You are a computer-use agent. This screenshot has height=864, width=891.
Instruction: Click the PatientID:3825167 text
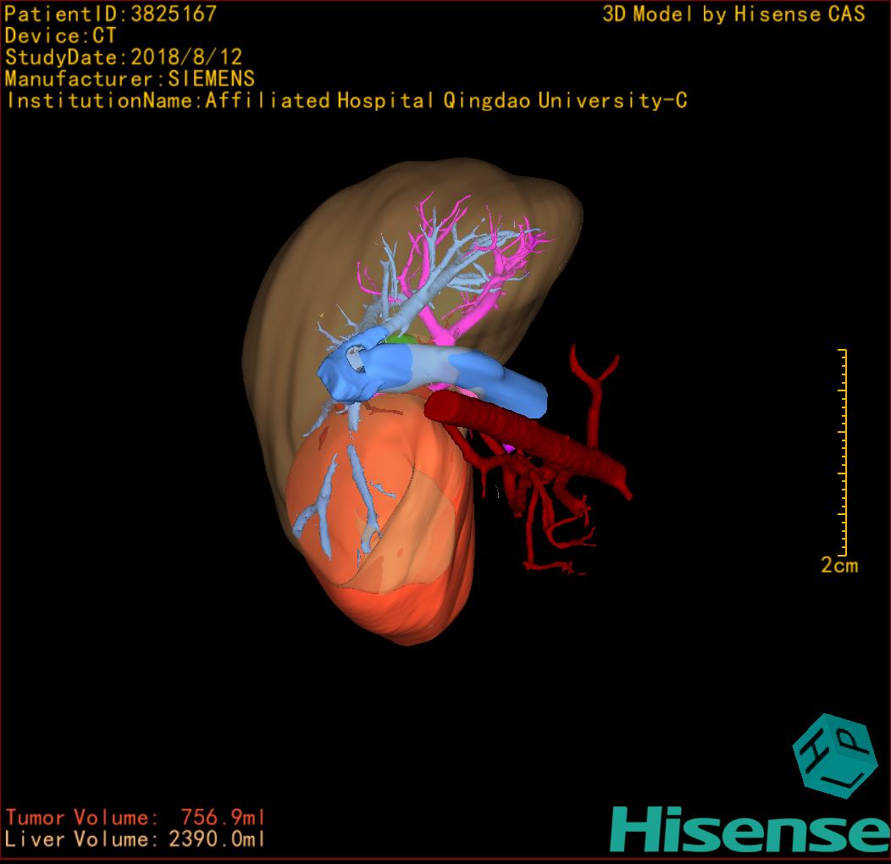click(x=111, y=14)
